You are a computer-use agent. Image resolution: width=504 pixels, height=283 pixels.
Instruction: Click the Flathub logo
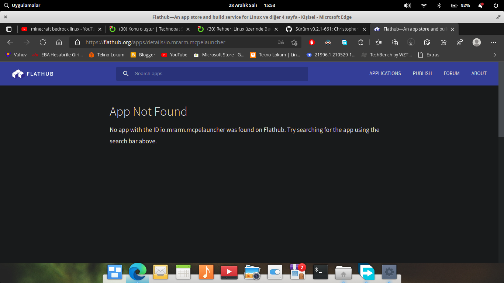33,74
